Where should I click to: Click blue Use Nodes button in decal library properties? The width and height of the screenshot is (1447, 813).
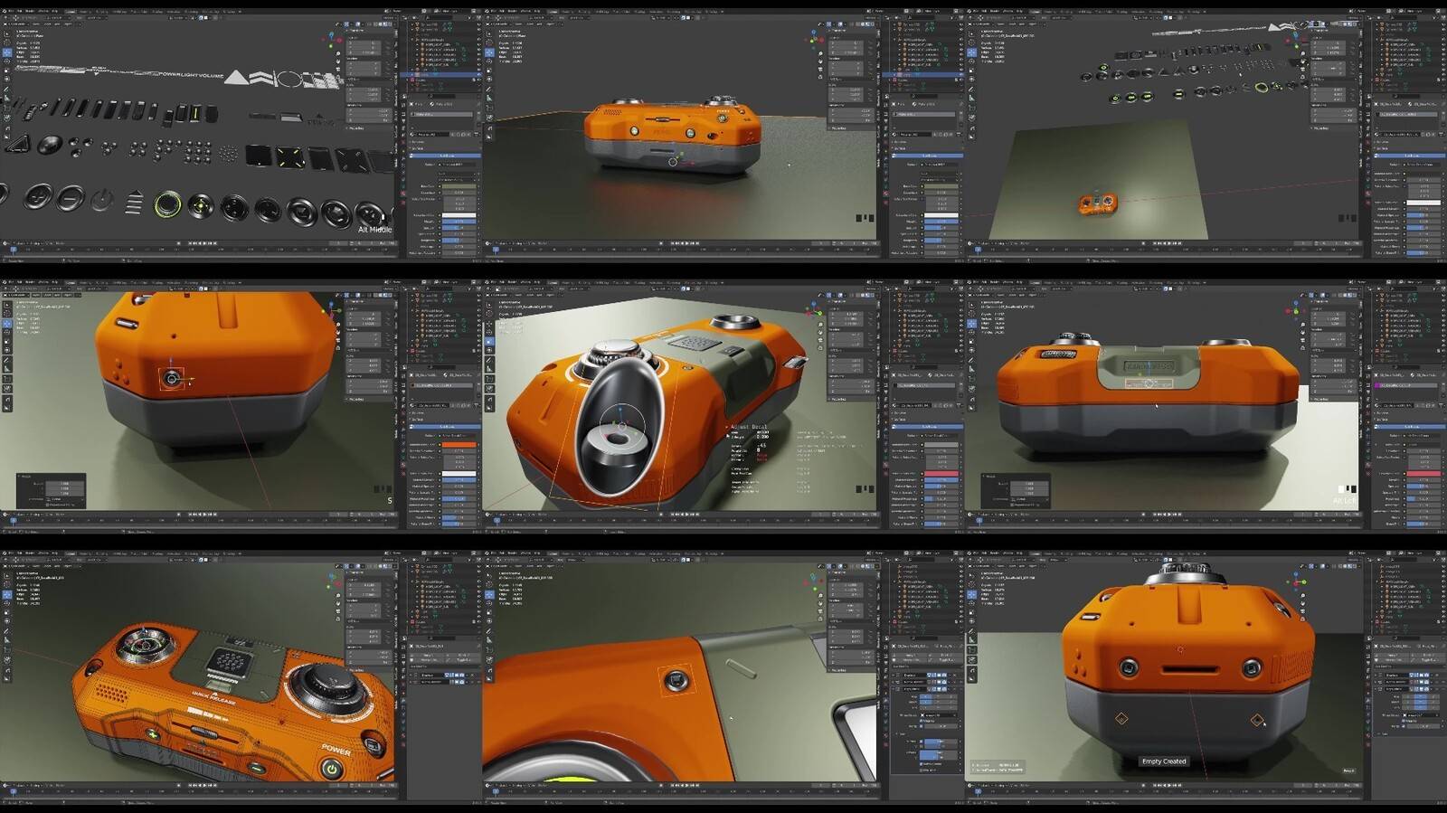(x=447, y=156)
